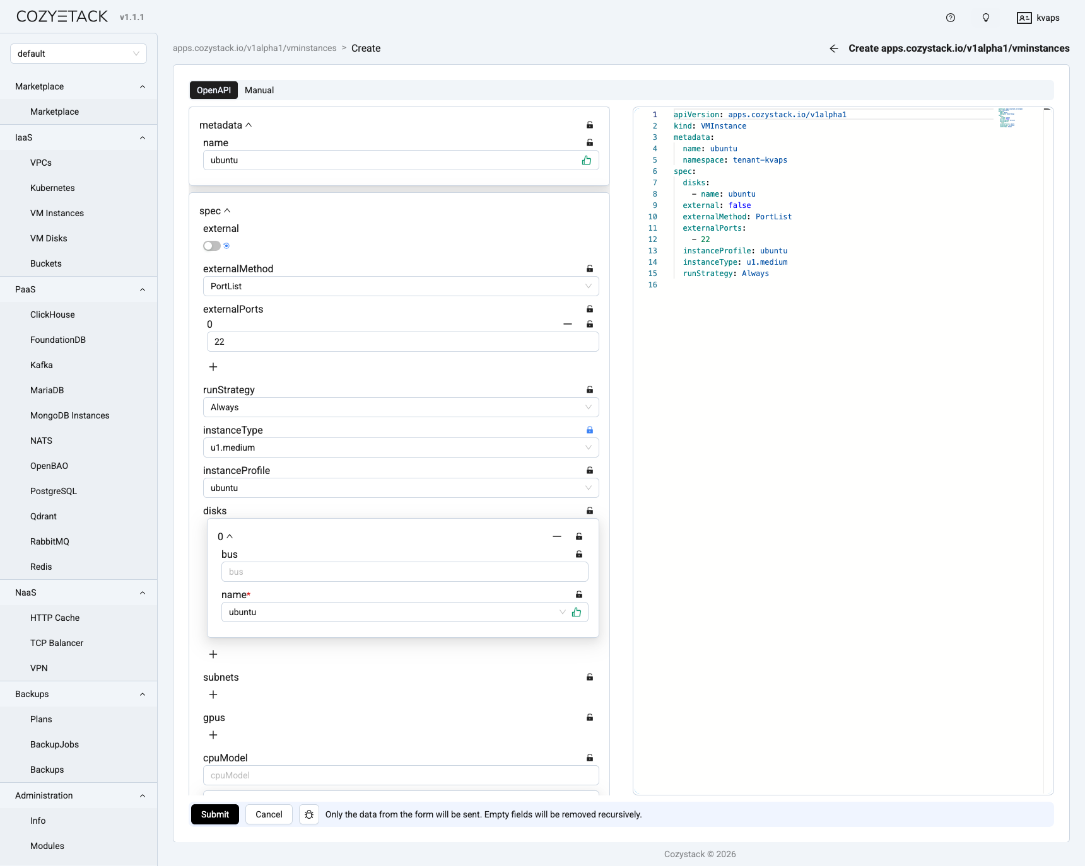
Task: Select the OpenAPI tab
Action: pyautogui.click(x=213, y=90)
